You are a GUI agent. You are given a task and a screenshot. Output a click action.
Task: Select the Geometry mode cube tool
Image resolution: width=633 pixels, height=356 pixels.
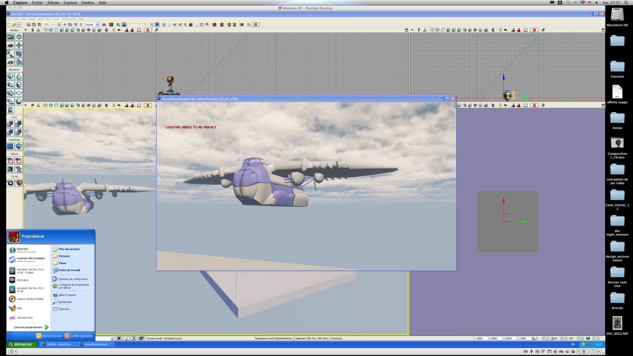point(19,37)
